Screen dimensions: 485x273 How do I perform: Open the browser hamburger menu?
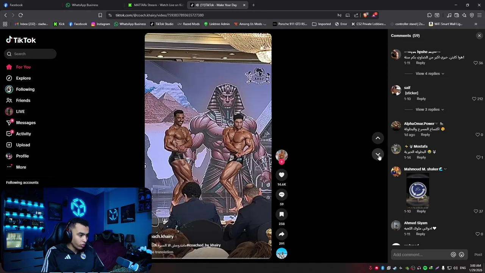(479, 15)
